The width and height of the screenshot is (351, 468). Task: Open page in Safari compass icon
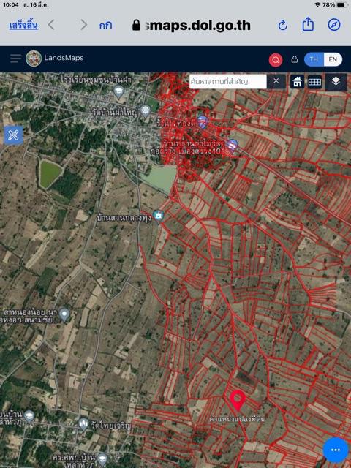[x=334, y=25]
